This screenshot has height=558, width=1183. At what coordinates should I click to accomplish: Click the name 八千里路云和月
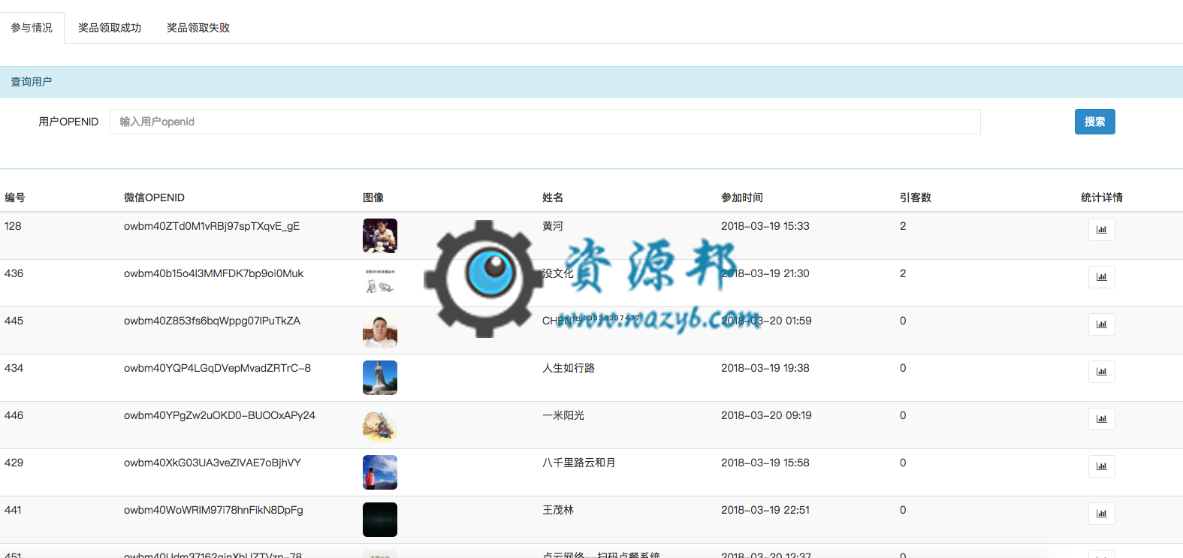pyautogui.click(x=579, y=463)
